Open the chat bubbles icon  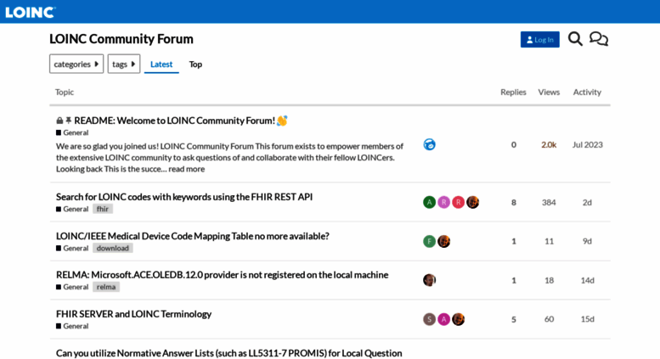[x=599, y=39]
